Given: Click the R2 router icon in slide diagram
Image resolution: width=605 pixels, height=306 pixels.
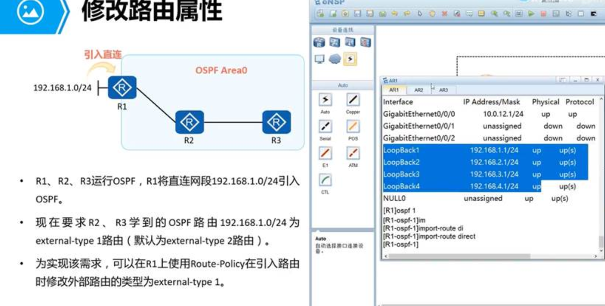Looking at the screenshot, I should coord(189,122).
